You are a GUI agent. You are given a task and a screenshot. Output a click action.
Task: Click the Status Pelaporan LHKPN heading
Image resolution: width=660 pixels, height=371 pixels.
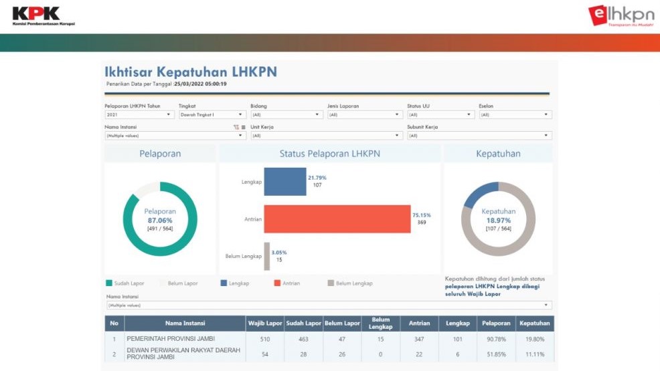point(329,154)
